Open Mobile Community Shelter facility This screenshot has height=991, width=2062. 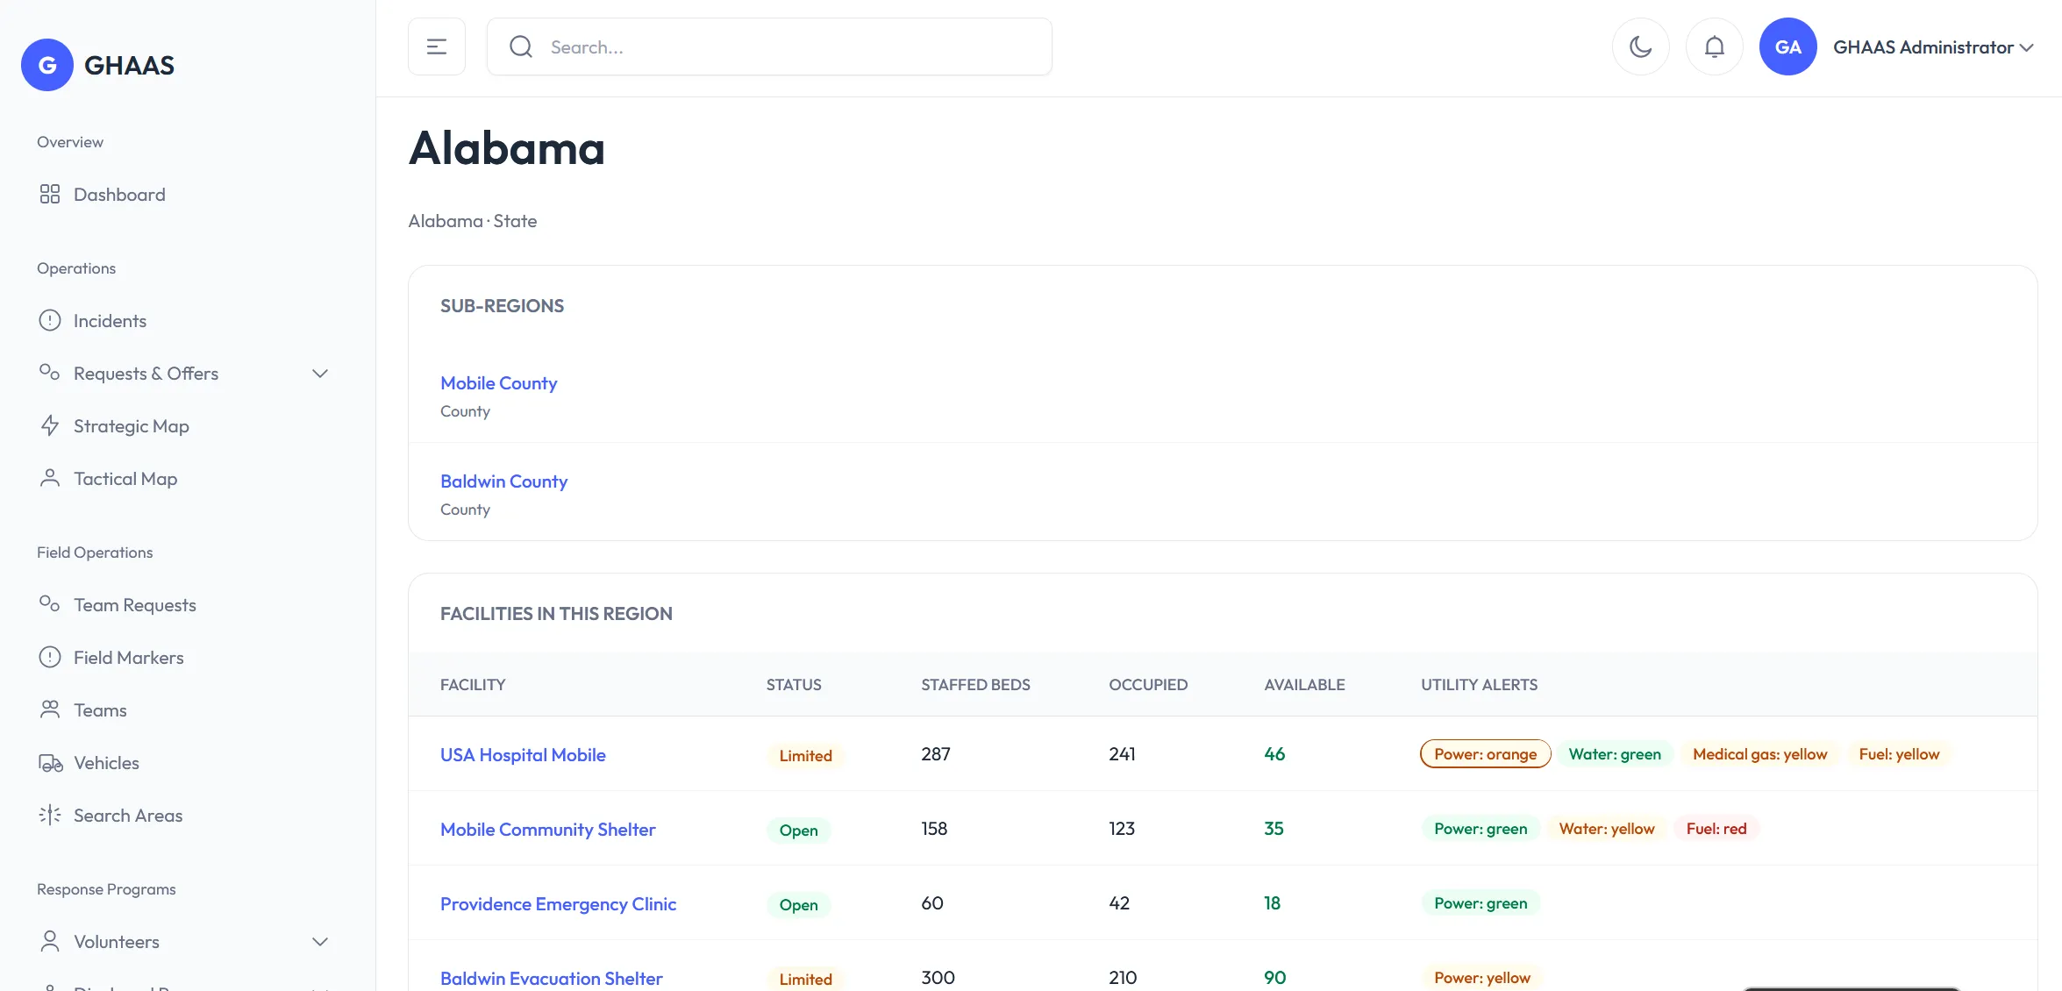click(547, 830)
